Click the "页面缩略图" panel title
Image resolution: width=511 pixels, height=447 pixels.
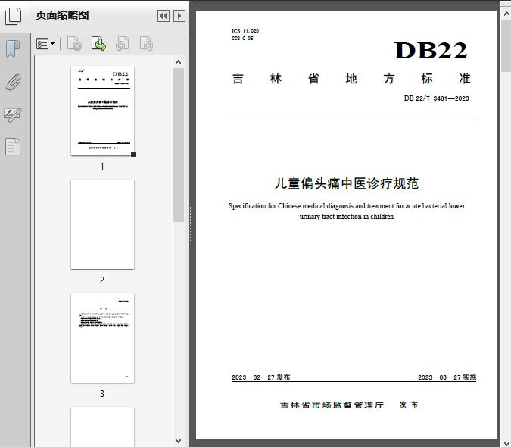(62, 15)
